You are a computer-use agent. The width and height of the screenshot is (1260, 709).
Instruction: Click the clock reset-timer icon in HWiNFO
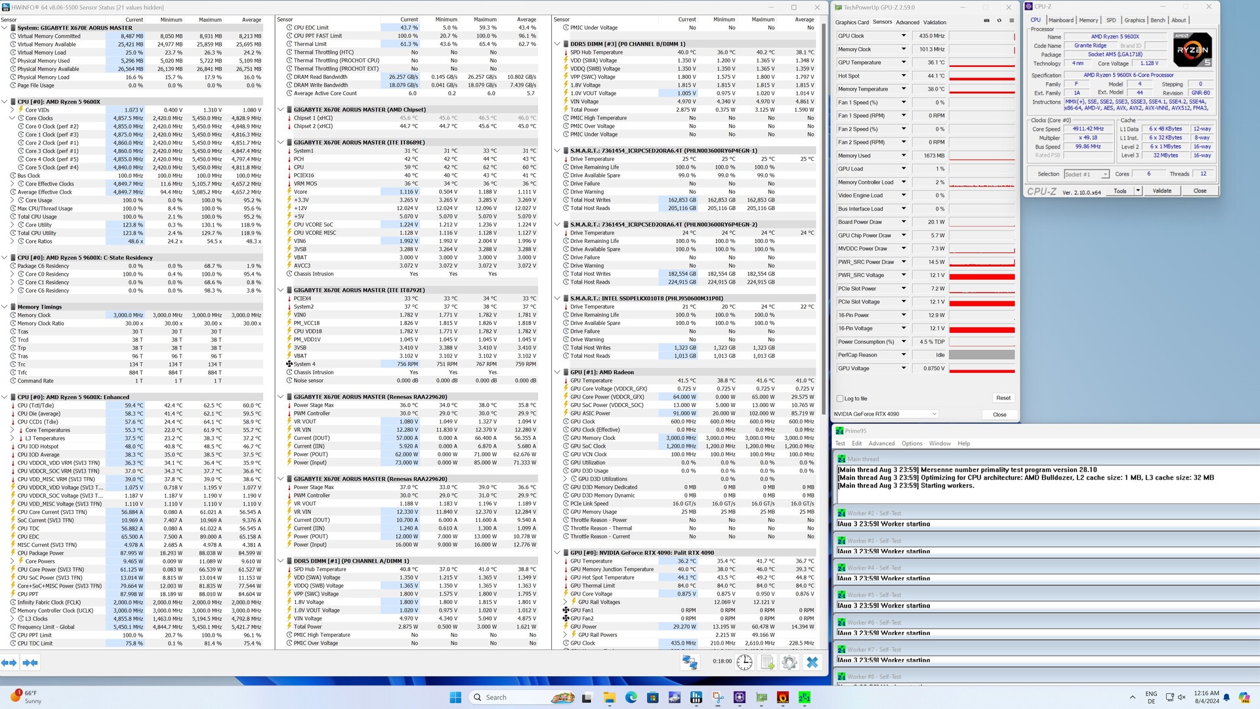[x=744, y=662]
